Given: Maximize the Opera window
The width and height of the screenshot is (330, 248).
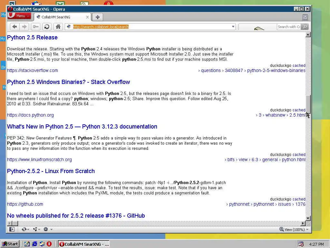Looking at the screenshot, I should 302,9.
